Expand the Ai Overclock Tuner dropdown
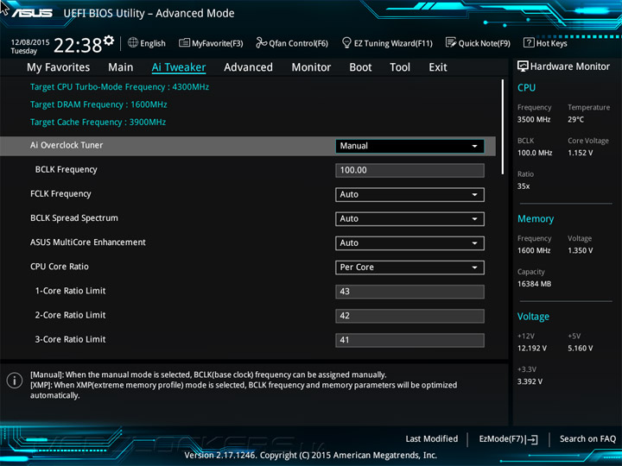 click(409, 146)
